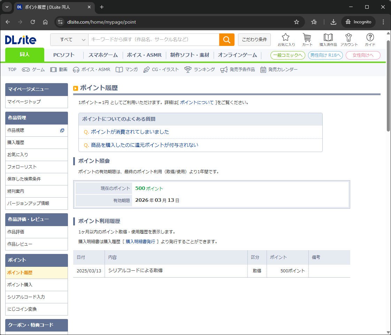
Task: Click the browser reload icon
Action: coord(33,22)
